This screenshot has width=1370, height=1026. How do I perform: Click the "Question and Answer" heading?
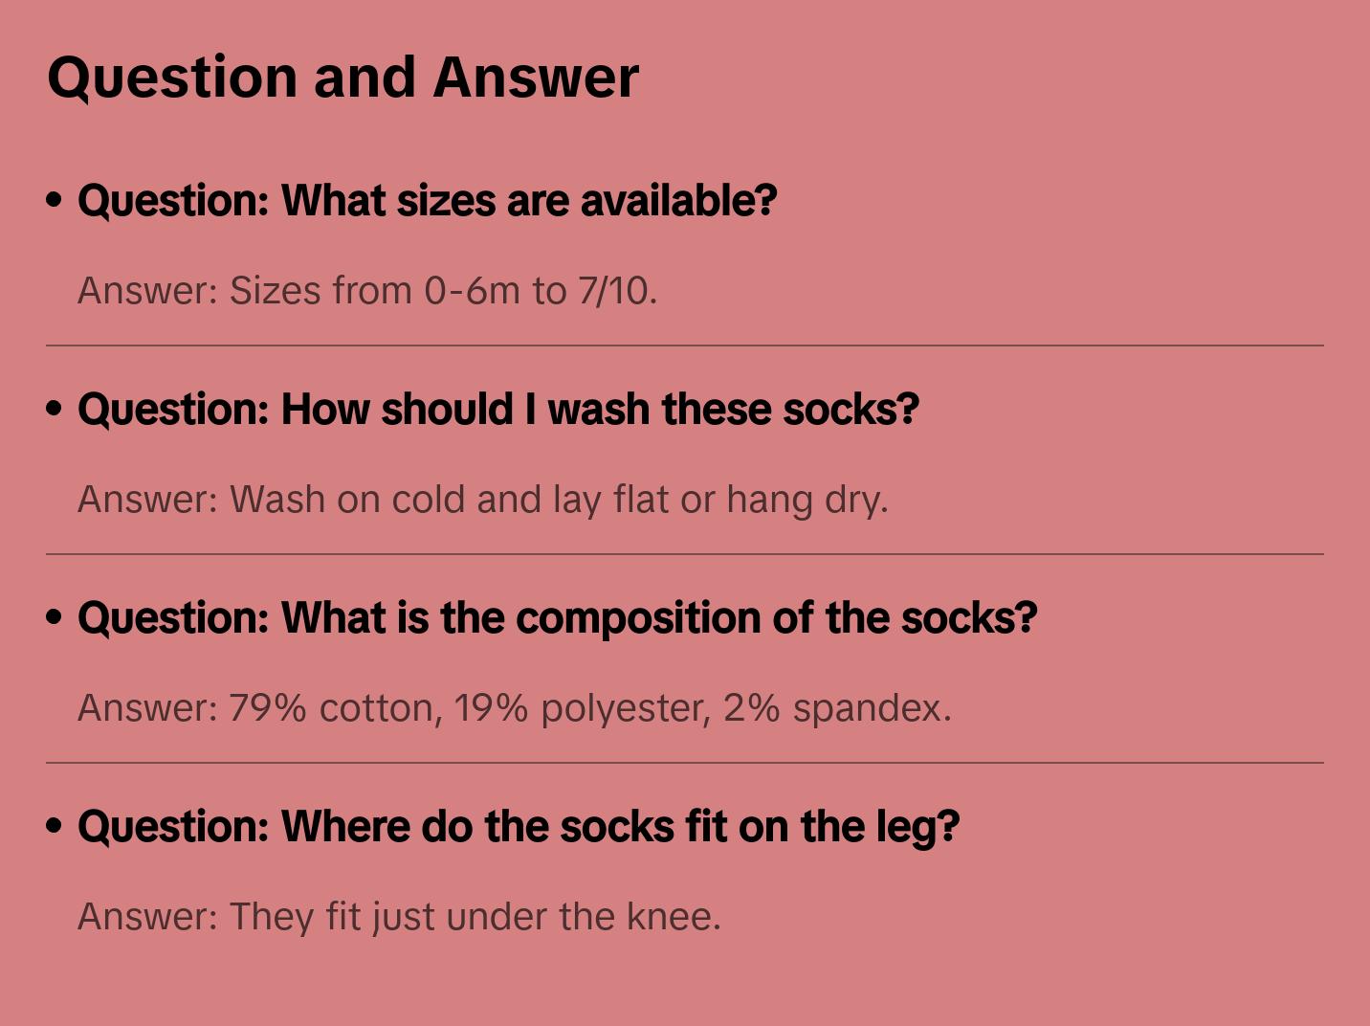(x=342, y=77)
